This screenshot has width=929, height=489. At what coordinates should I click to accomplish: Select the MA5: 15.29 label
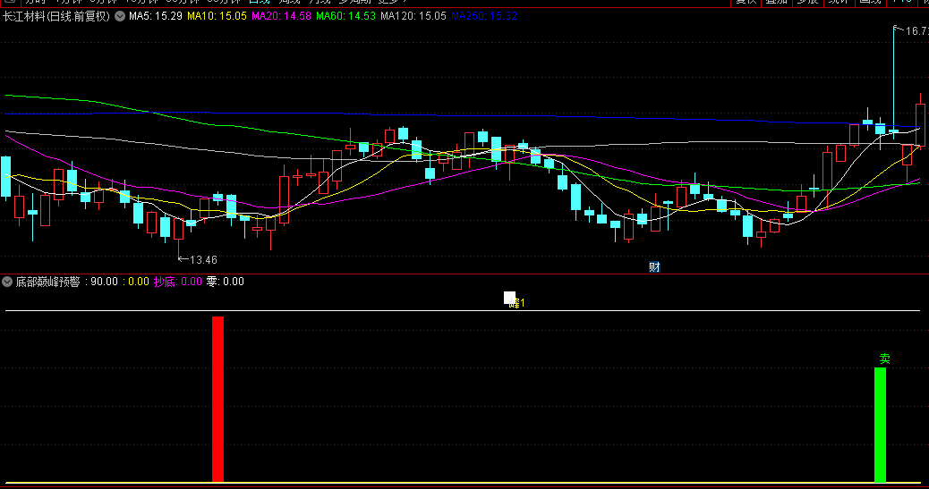(155, 16)
